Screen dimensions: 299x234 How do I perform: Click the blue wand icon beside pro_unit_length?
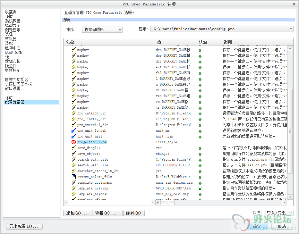coord(73,130)
